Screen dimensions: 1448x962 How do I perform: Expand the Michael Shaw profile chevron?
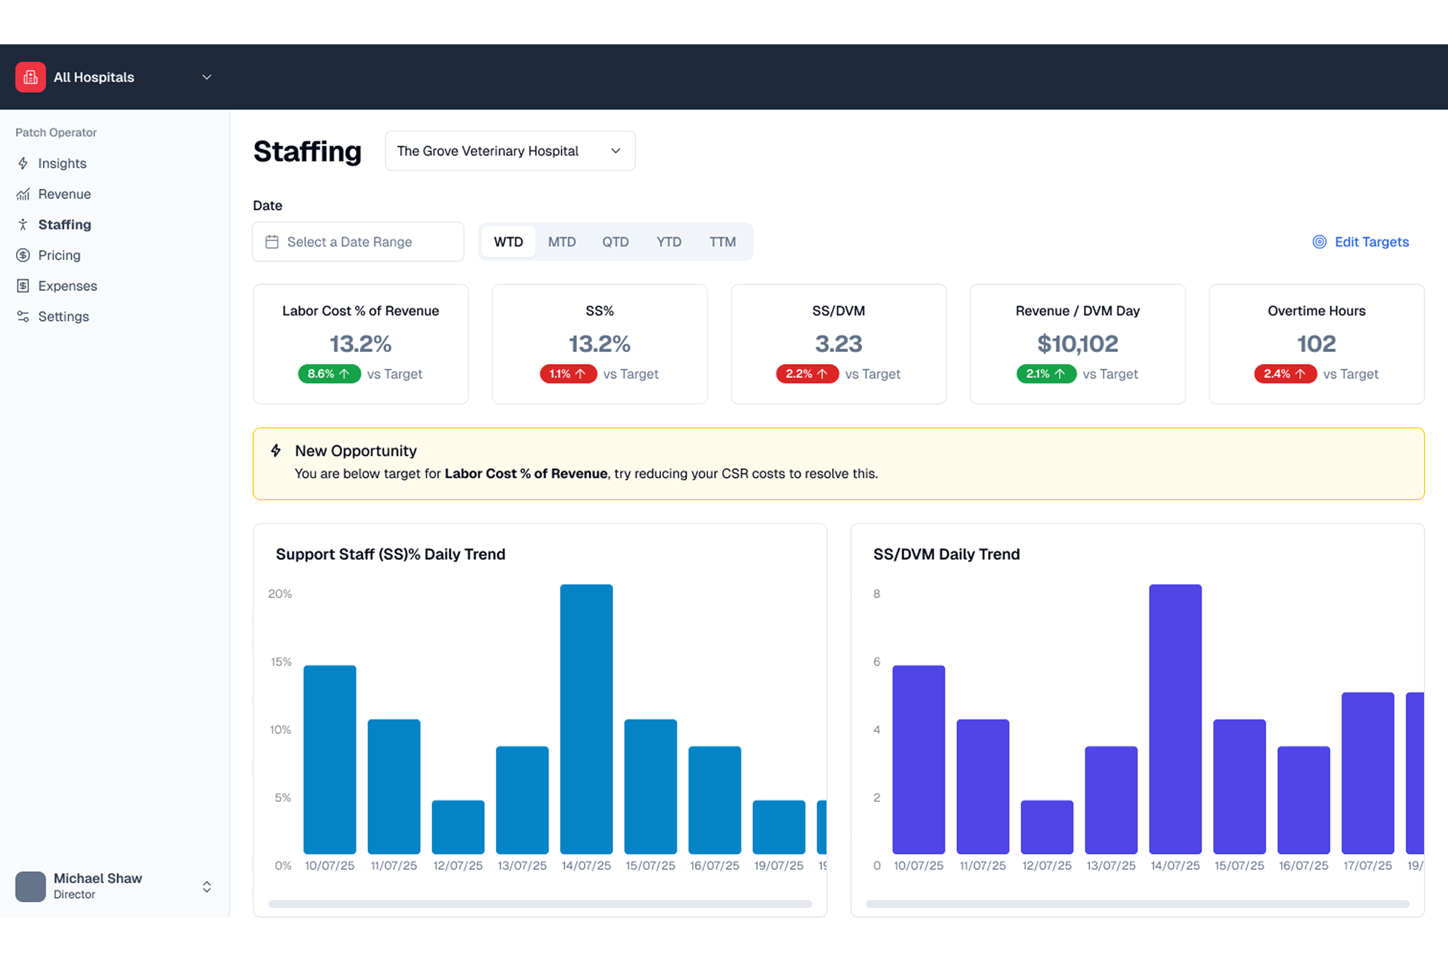[206, 886]
